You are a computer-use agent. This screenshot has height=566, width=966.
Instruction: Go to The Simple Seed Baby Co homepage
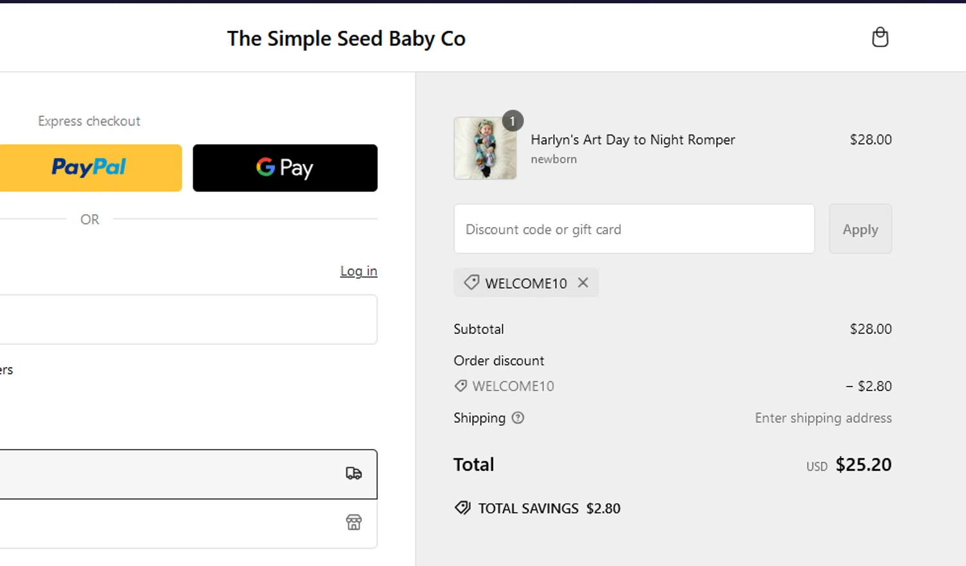click(346, 39)
